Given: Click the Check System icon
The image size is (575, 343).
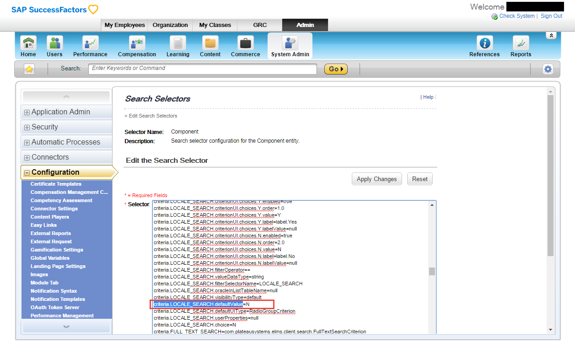Looking at the screenshot, I should 494,16.
